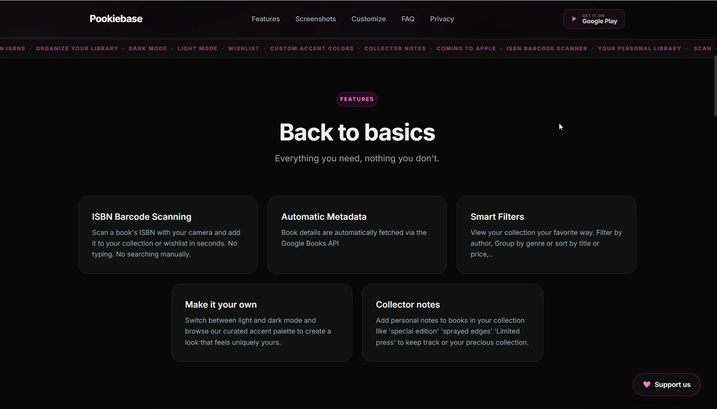Open the Features navigation item
The image size is (717, 409).
[265, 19]
